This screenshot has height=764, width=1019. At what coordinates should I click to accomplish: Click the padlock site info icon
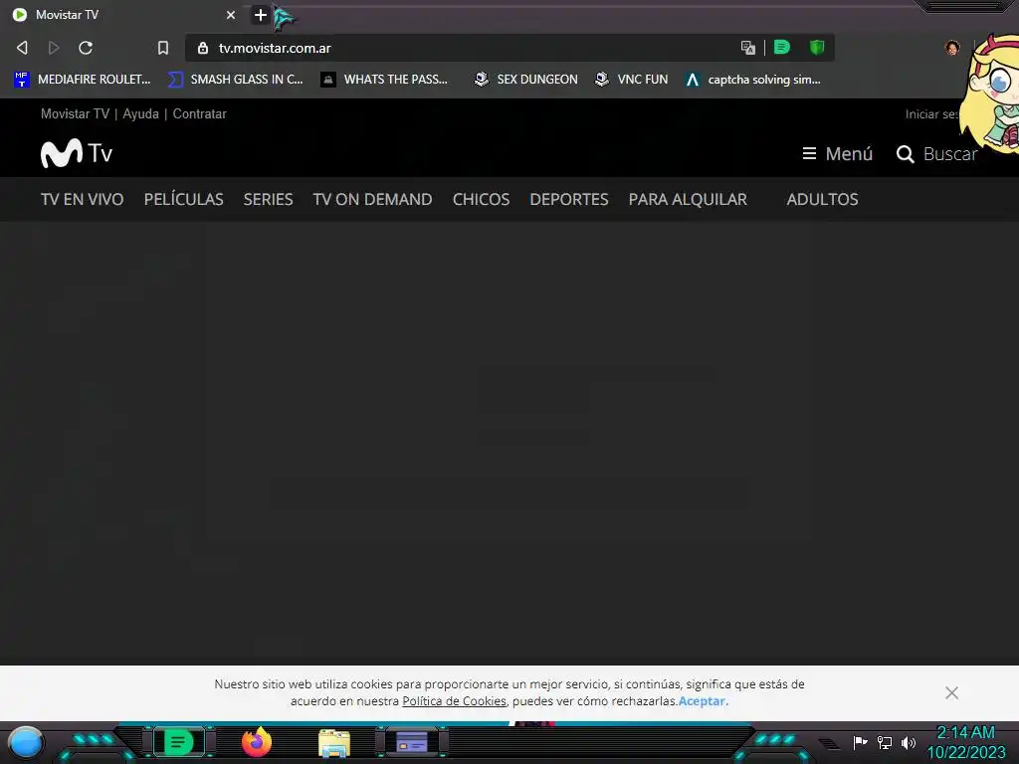[203, 48]
